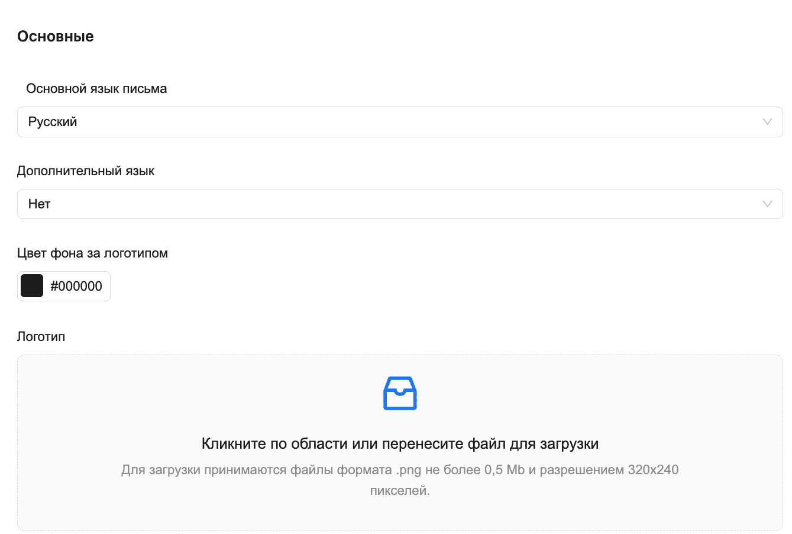This screenshot has width=792, height=534.
Task: Click the Логотип field label
Action: 41,337
